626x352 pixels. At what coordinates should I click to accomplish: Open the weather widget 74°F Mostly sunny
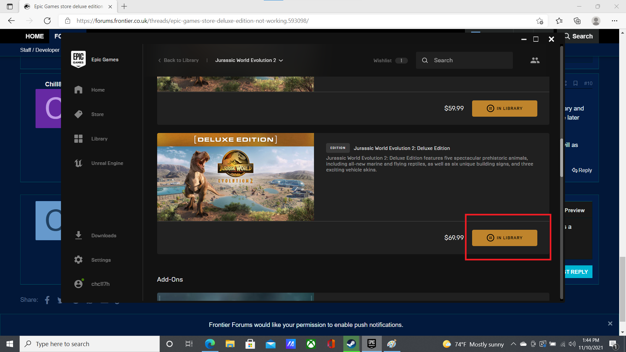473,344
